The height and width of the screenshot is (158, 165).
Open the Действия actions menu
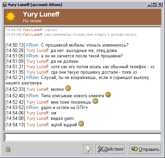click(110, 149)
